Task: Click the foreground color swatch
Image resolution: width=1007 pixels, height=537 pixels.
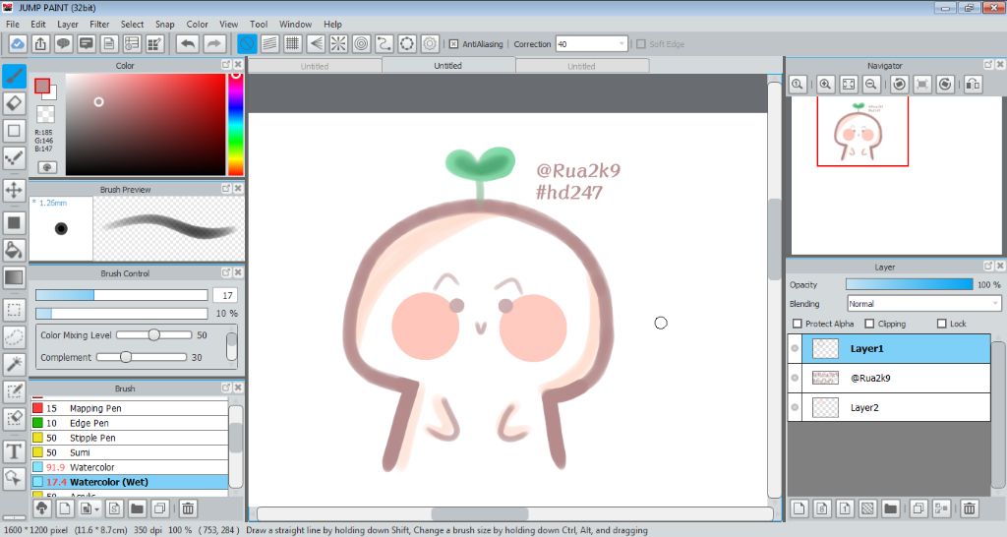Action: tap(42, 87)
